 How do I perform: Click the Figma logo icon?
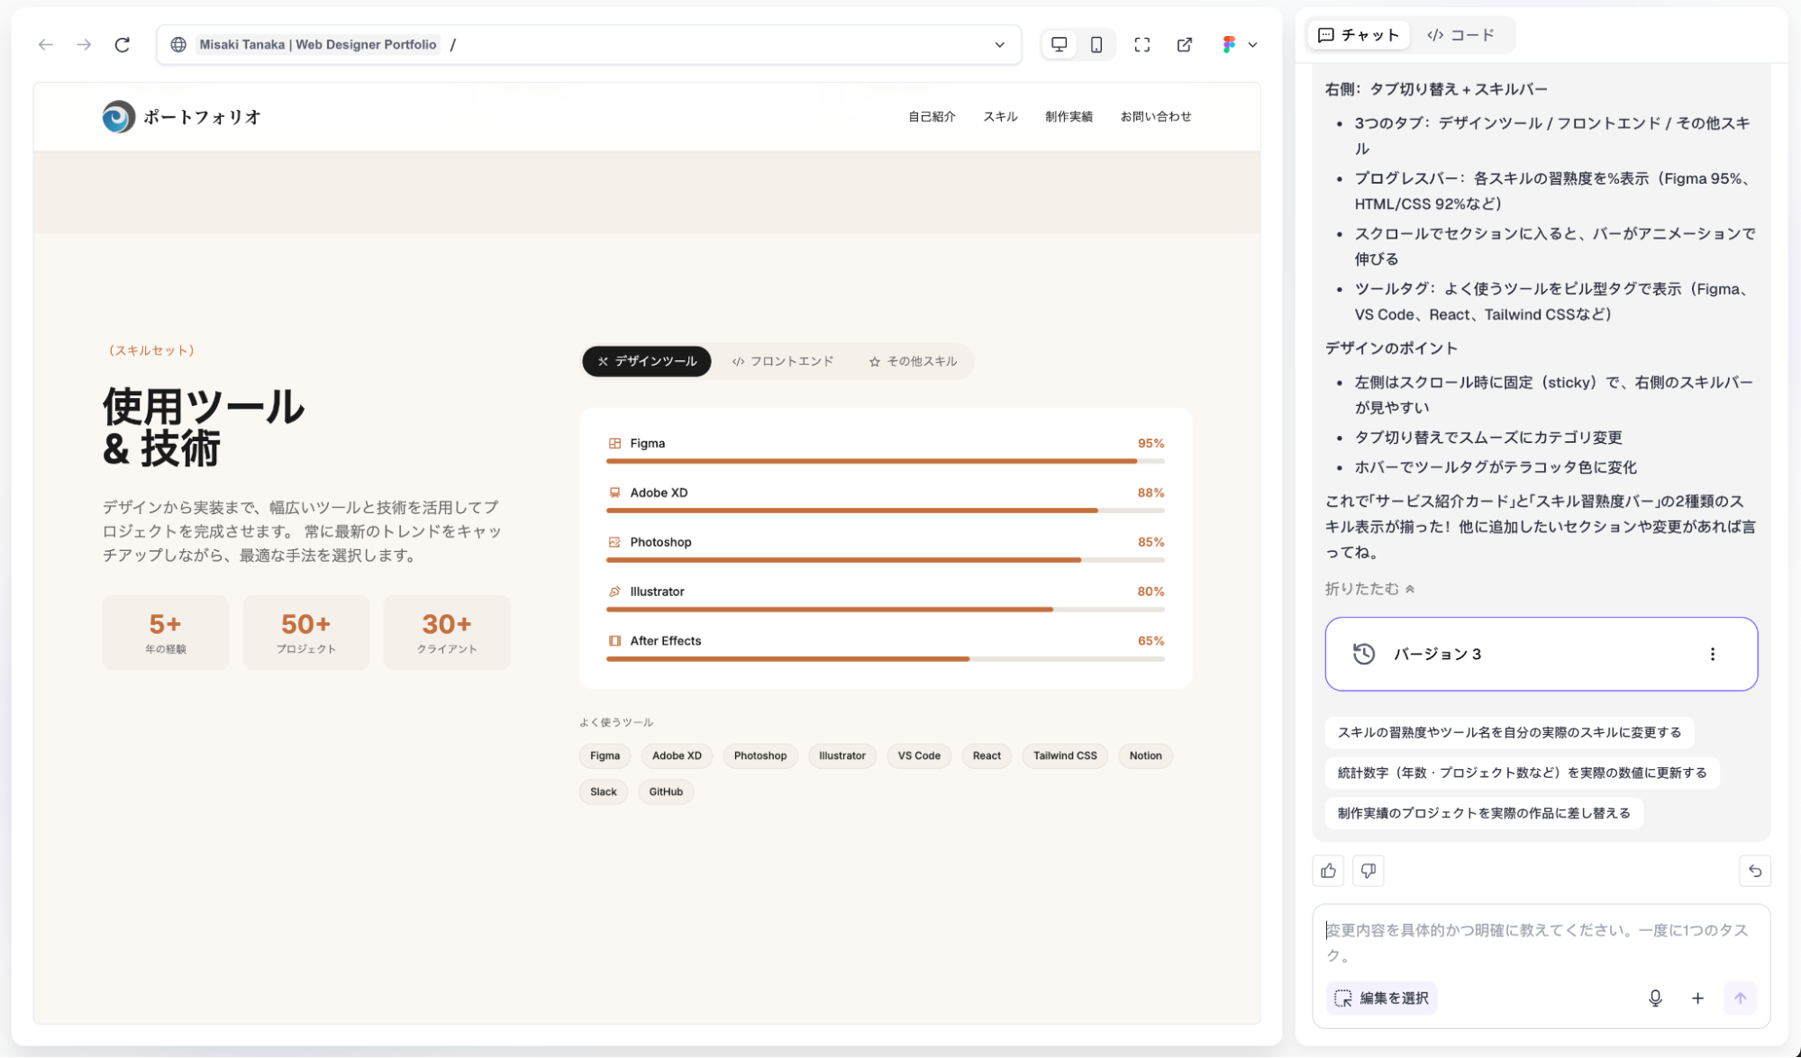tap(1229, 44)
